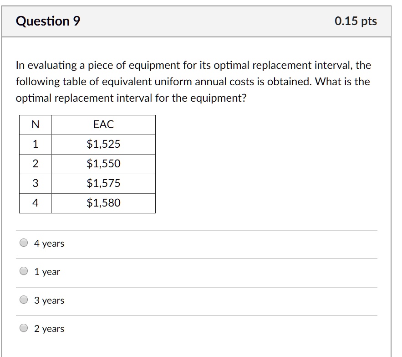Viewport: 402px width, 357px height.
Task: Click the 'N' table header cell
Action: (35, 124)
